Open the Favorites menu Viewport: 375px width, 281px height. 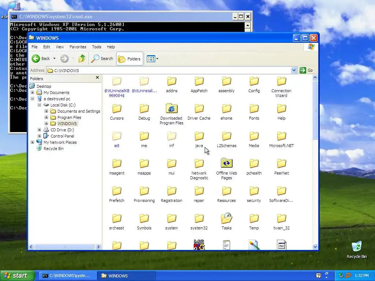[x=78, y=47]
